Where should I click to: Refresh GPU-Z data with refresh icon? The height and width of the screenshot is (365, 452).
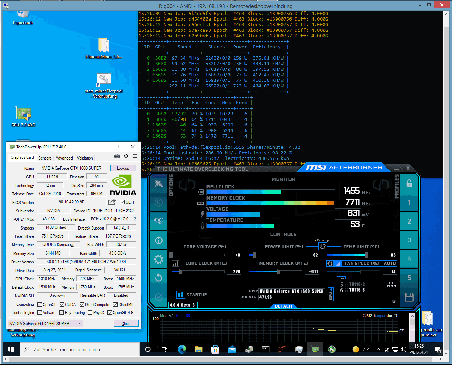[x=126, y=156]
